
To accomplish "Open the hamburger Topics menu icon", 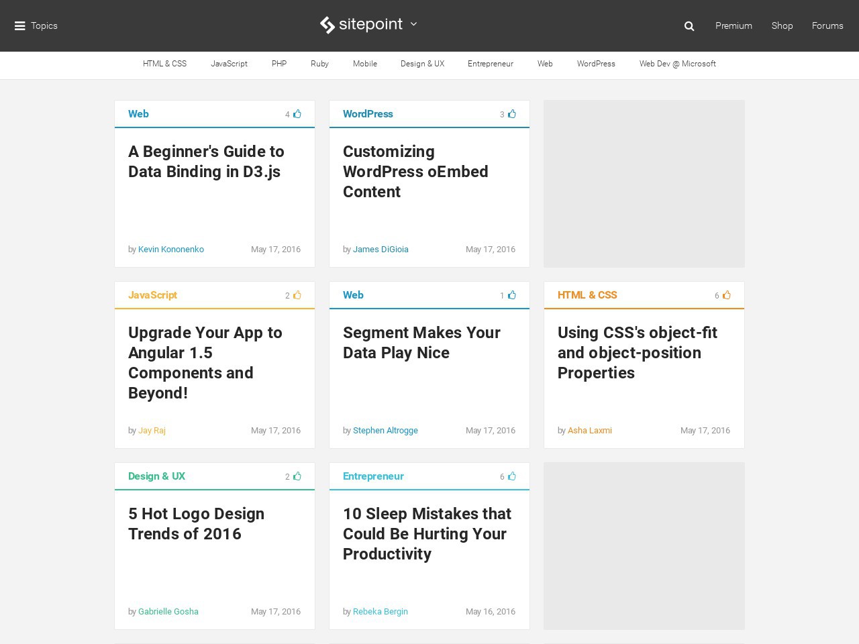I will (20, 26).
